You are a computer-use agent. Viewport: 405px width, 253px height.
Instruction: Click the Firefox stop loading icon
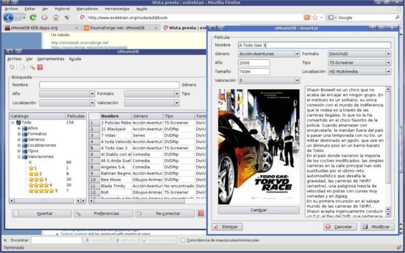coord(44,18)
